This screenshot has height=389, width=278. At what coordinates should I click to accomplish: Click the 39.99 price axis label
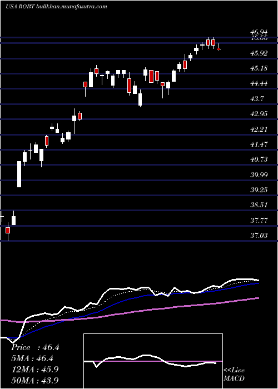point(259,175)
